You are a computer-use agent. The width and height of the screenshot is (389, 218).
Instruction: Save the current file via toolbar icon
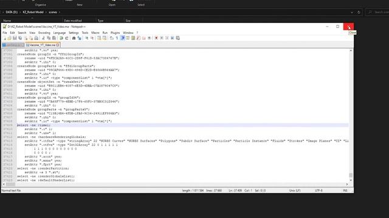(15, 38)
